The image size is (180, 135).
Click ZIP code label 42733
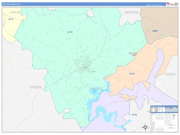(x=132, y=74)
